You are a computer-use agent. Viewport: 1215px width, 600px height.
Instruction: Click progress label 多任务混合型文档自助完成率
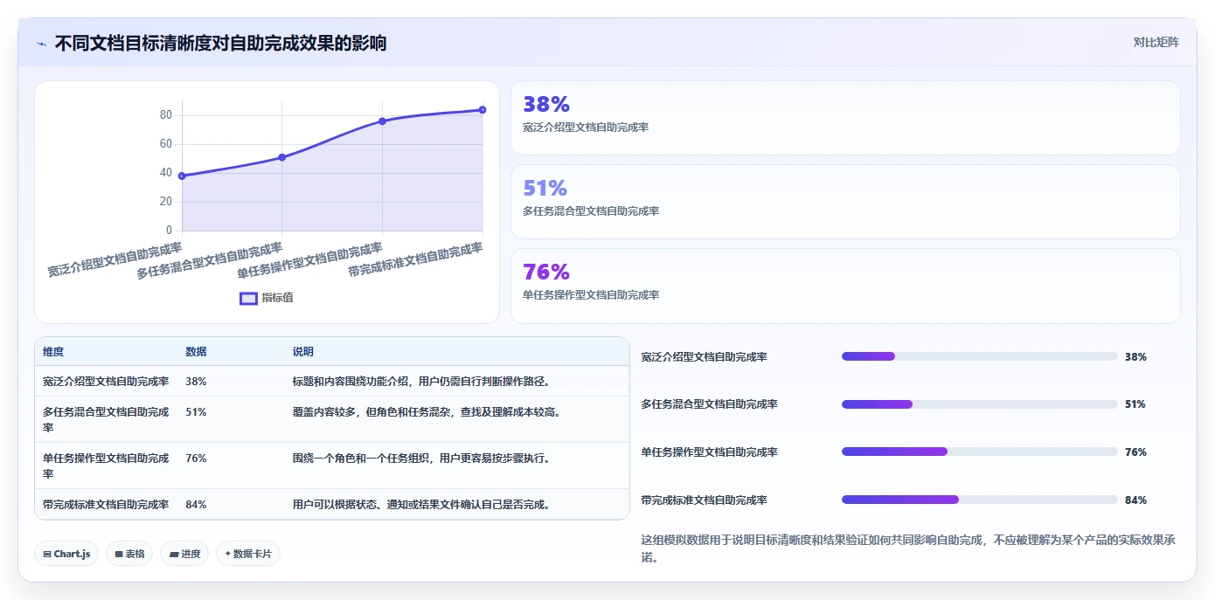[x=709, y=404]
